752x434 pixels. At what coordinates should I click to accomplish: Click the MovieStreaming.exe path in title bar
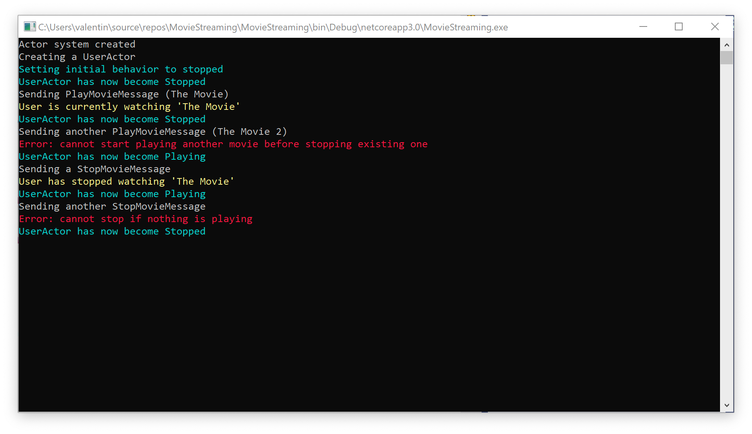point(273,27)
